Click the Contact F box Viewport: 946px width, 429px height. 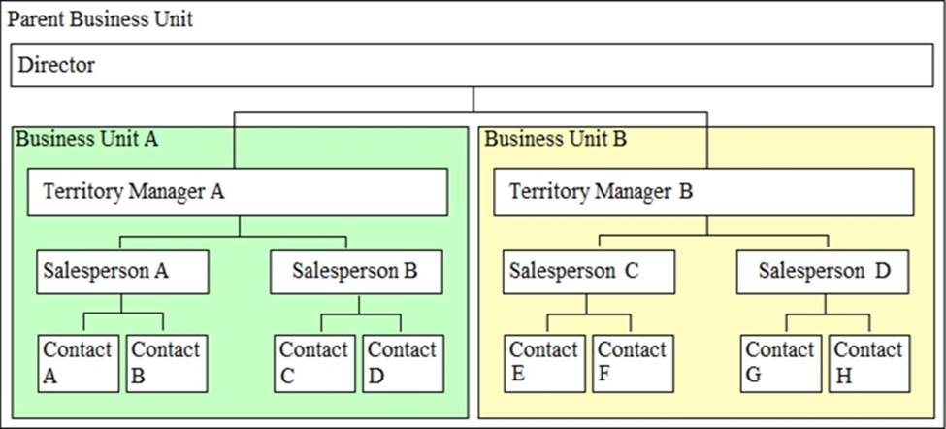click(x=632, y=363)
